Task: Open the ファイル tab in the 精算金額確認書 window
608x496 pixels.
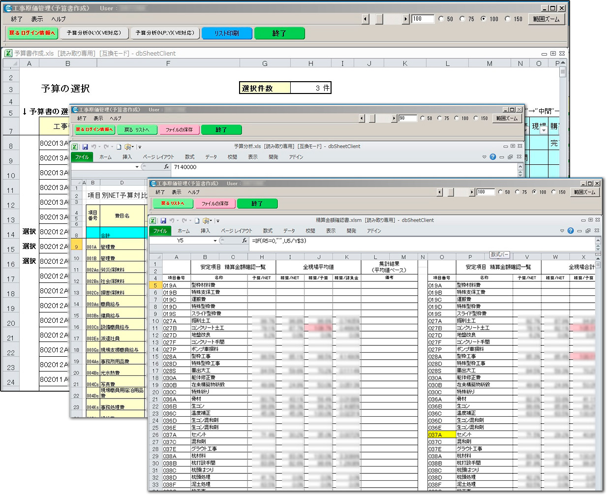Action: point(160,231)
